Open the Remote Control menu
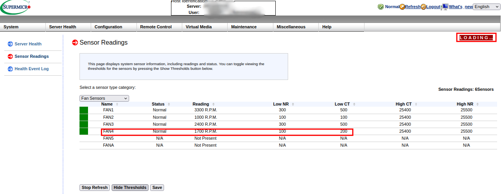501x194 pixels. point(159,27)
